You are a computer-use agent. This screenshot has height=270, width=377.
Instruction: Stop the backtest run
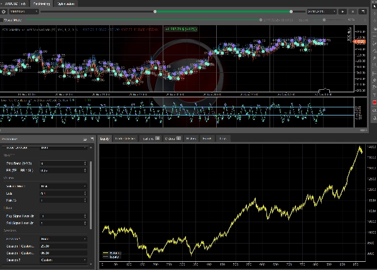click(352, 11)
